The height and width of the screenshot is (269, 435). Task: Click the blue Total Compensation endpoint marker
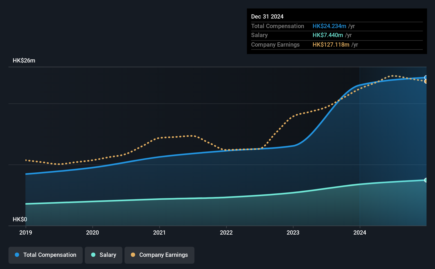click(426, 78)
